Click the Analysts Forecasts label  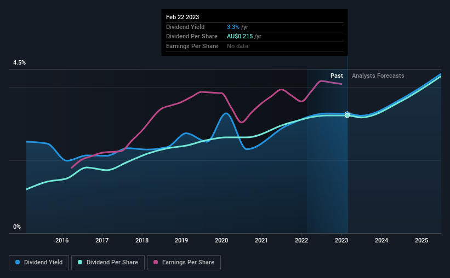(378, 76)
